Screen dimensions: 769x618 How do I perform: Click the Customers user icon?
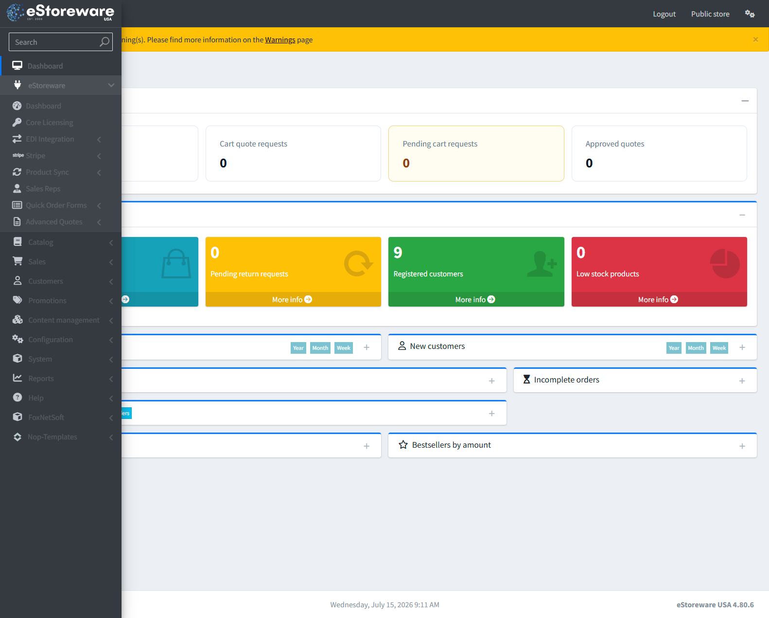[17, 281]
